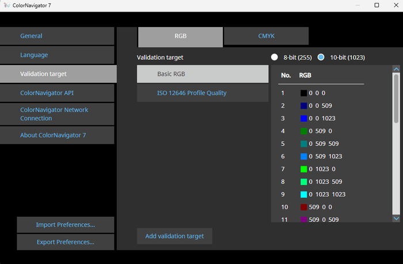Click the value '0 1023 1023' in row 9

coord(327,194)
